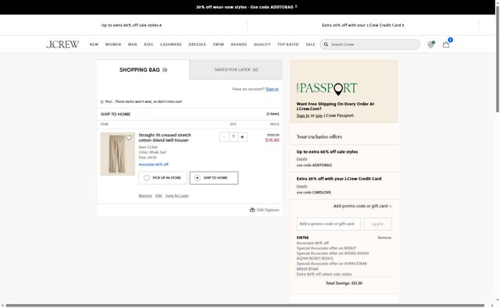The width and height of the screenshot is (500, 308).
Task: Open the Brands menu
Action: [239, 44]
